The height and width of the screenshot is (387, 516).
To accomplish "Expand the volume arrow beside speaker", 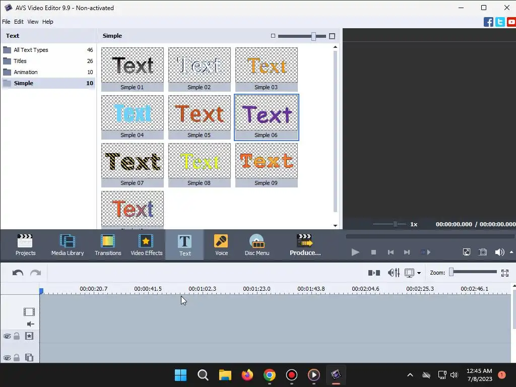I will pos(511,252).
